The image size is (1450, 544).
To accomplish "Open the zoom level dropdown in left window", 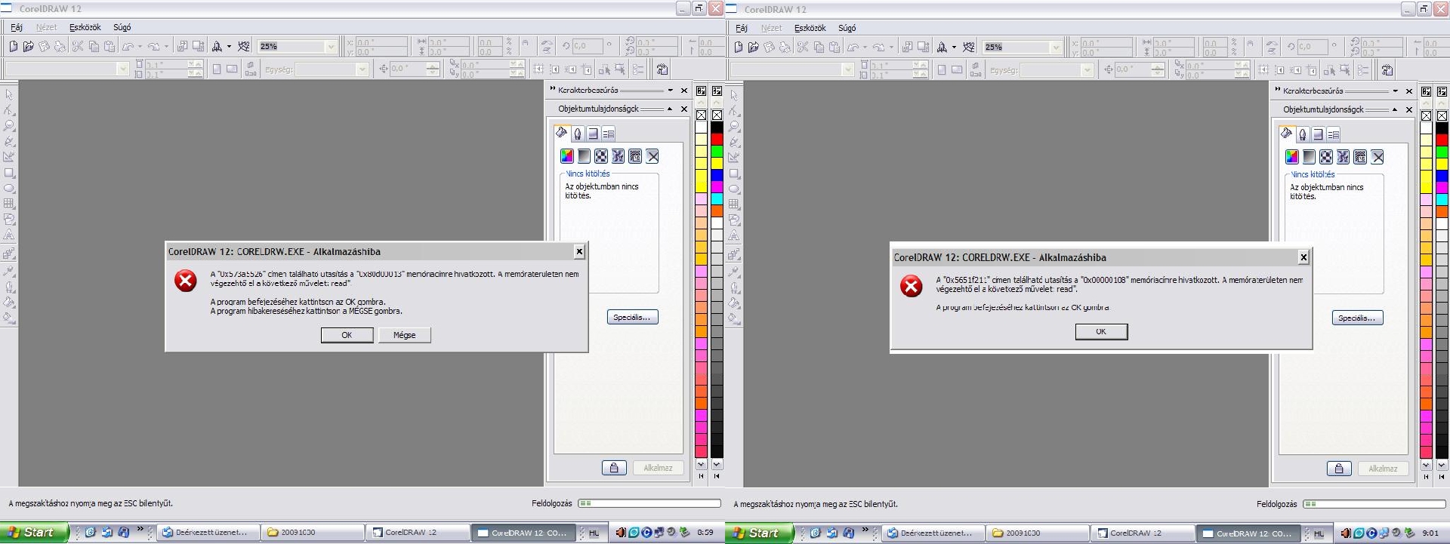I will [330, 47].
